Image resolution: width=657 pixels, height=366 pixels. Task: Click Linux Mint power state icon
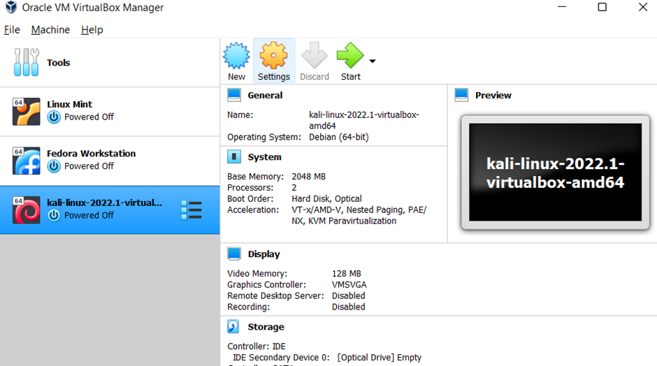point(54,117)
